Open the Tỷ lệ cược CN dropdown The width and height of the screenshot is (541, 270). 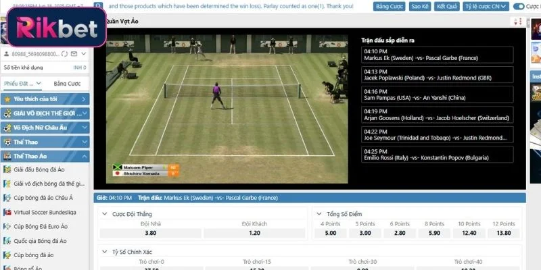pyautogui.click(x=491, y=6)
